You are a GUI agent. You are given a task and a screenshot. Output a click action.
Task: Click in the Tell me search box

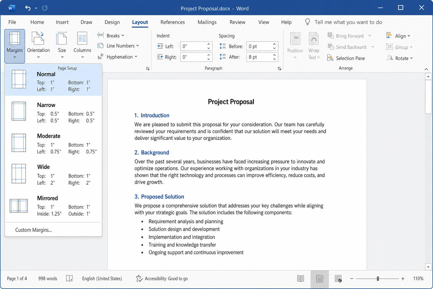click(x=348, y=22)
